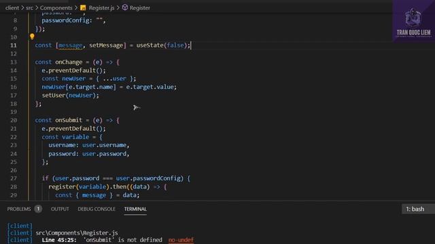Select the TERMINAL panel tab
The image size is (435, 244).
pyautogui.click(x=135, y=209)
